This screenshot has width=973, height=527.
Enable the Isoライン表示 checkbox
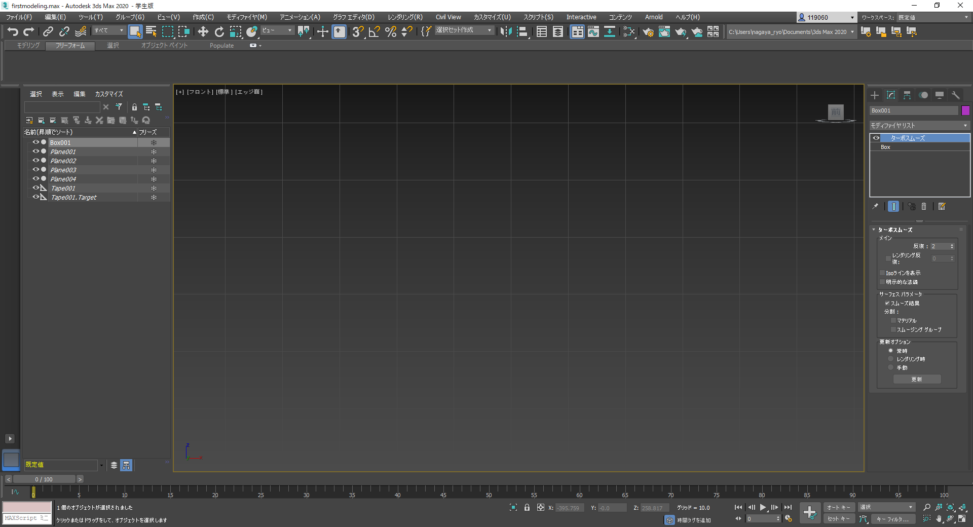[x=882, y=273]
